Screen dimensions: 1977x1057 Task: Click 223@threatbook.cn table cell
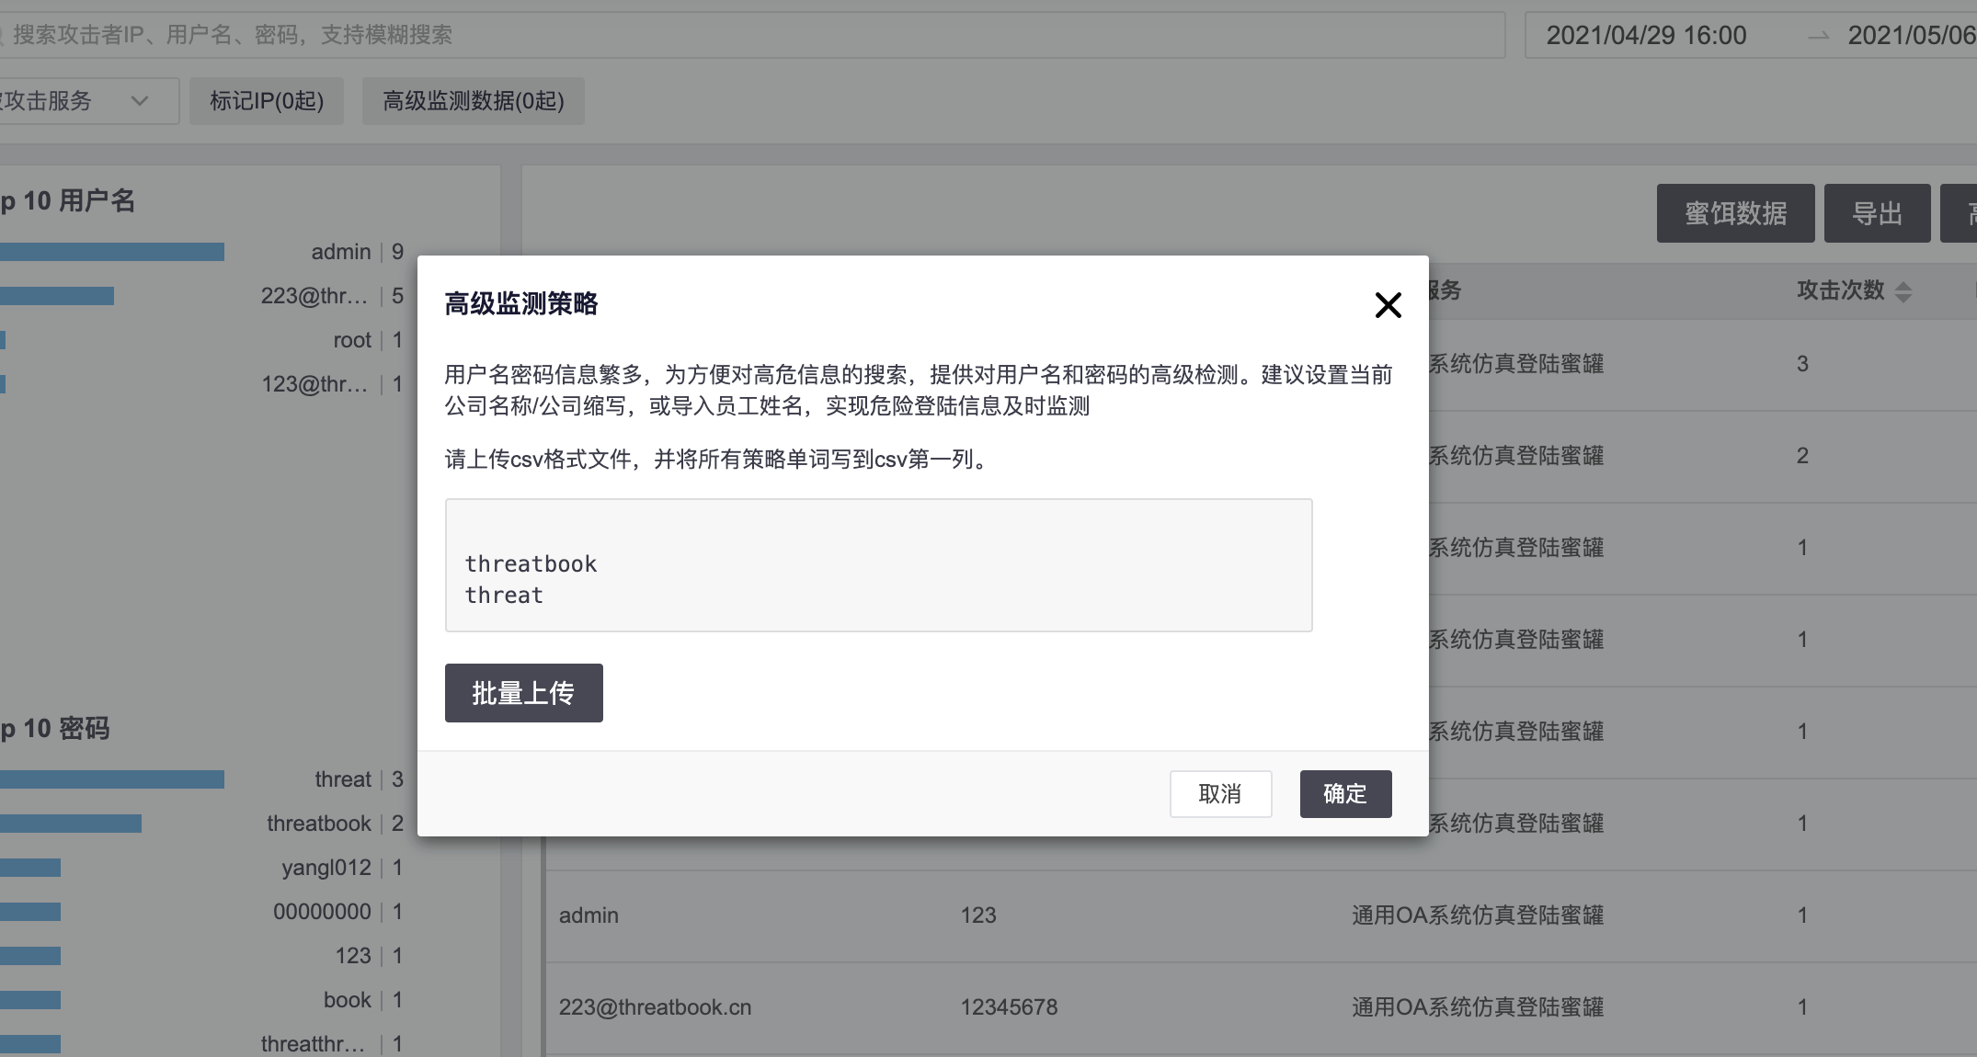[655, 1007]
